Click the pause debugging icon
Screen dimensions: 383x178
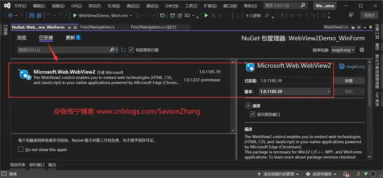click(x=214, y=15)
